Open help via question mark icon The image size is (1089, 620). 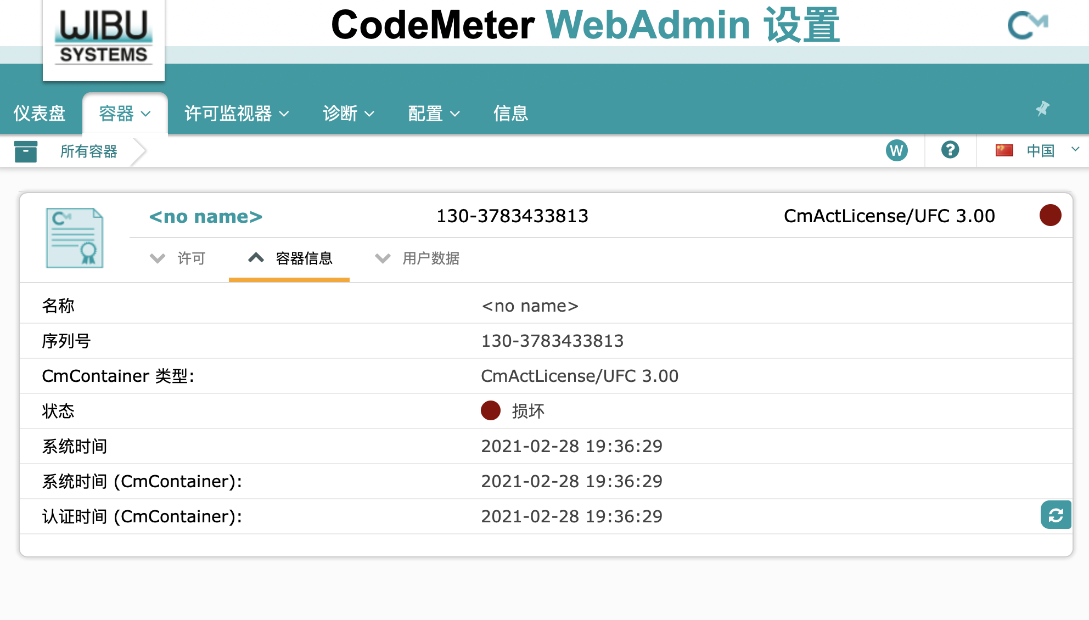coord(950,150)
